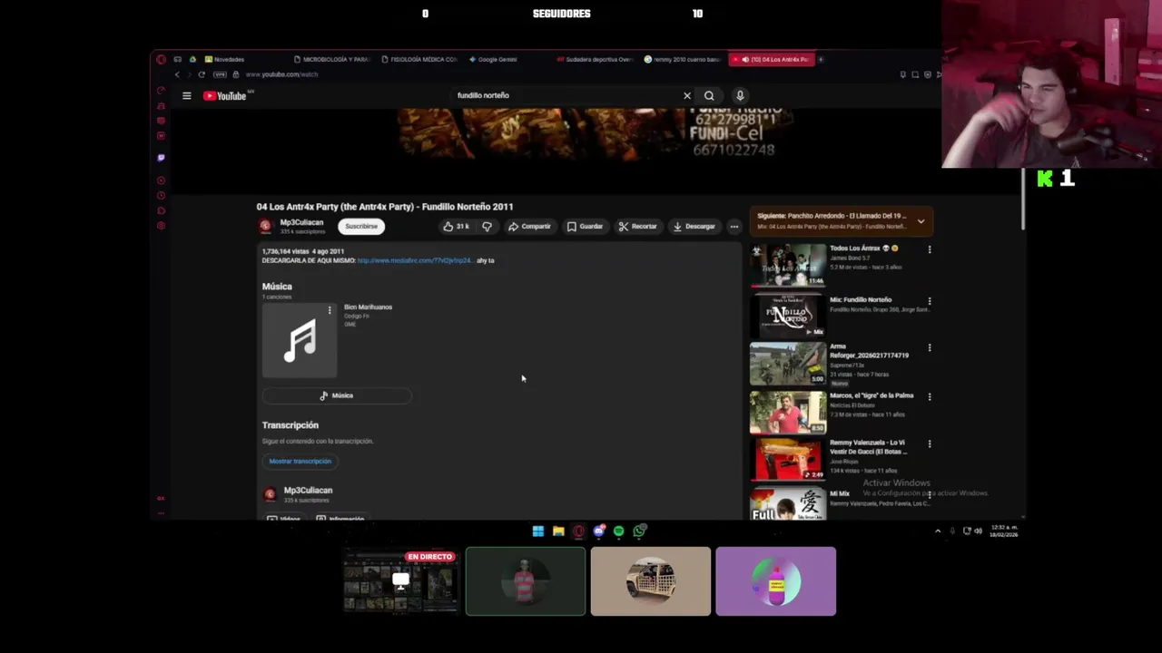The height and width of the screenshot is (653, 1162).
Task: Open Mix: Fundillo Norteño thumbnail
Action: (x=788, y=316)
